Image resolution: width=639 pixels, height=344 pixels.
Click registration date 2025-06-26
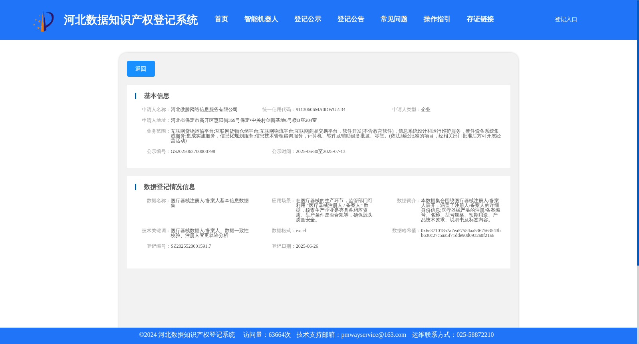307,246
